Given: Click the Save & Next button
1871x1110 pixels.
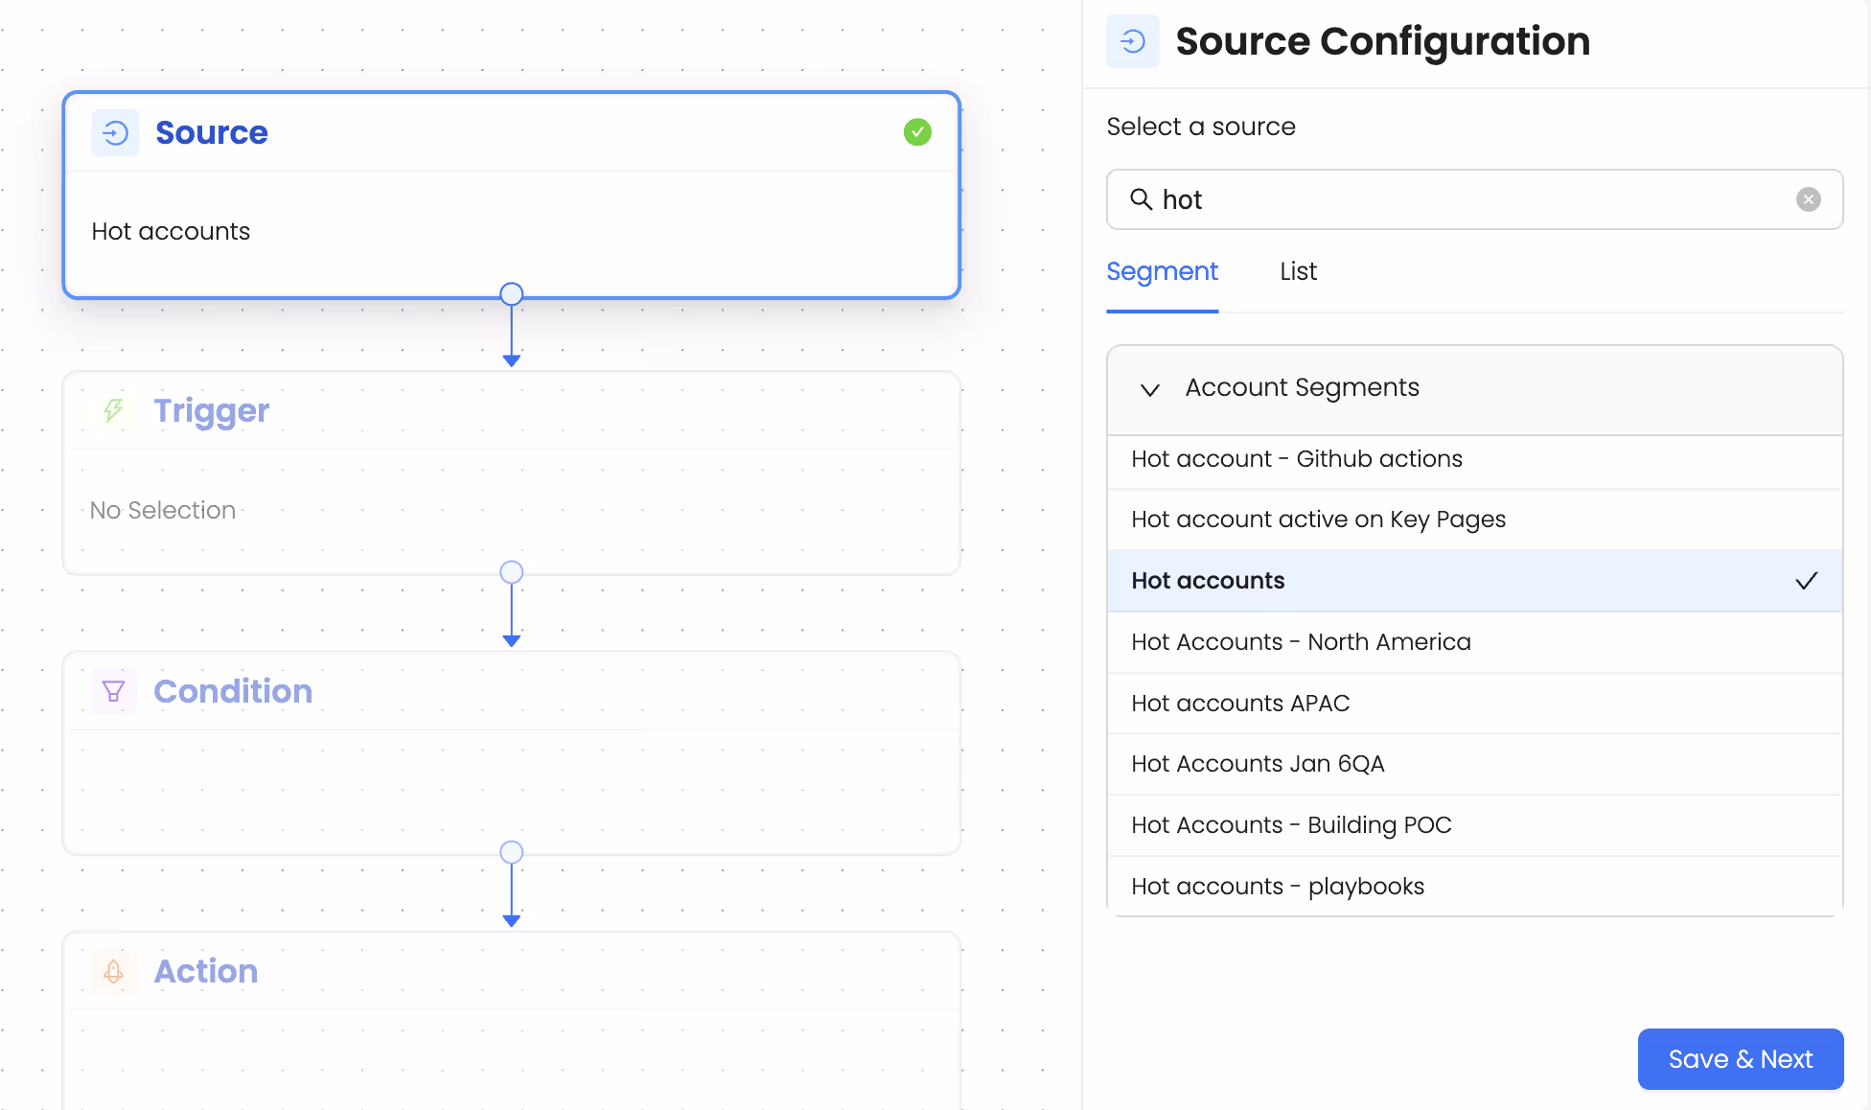Looking at the screenshot, I should point(1740,1058).
